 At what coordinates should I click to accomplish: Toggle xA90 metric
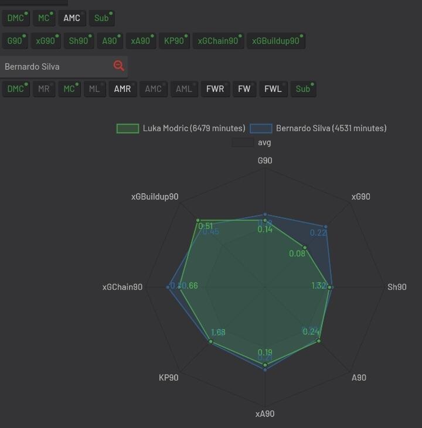(x=141, y=41)
